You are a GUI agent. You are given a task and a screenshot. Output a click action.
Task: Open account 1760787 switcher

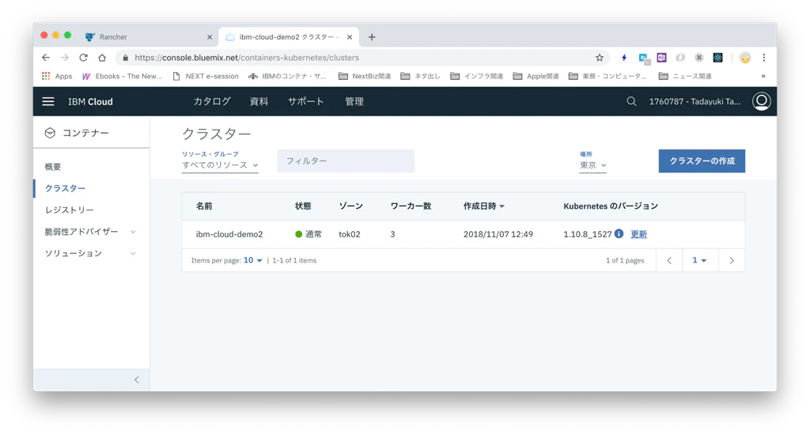(695, 101)
